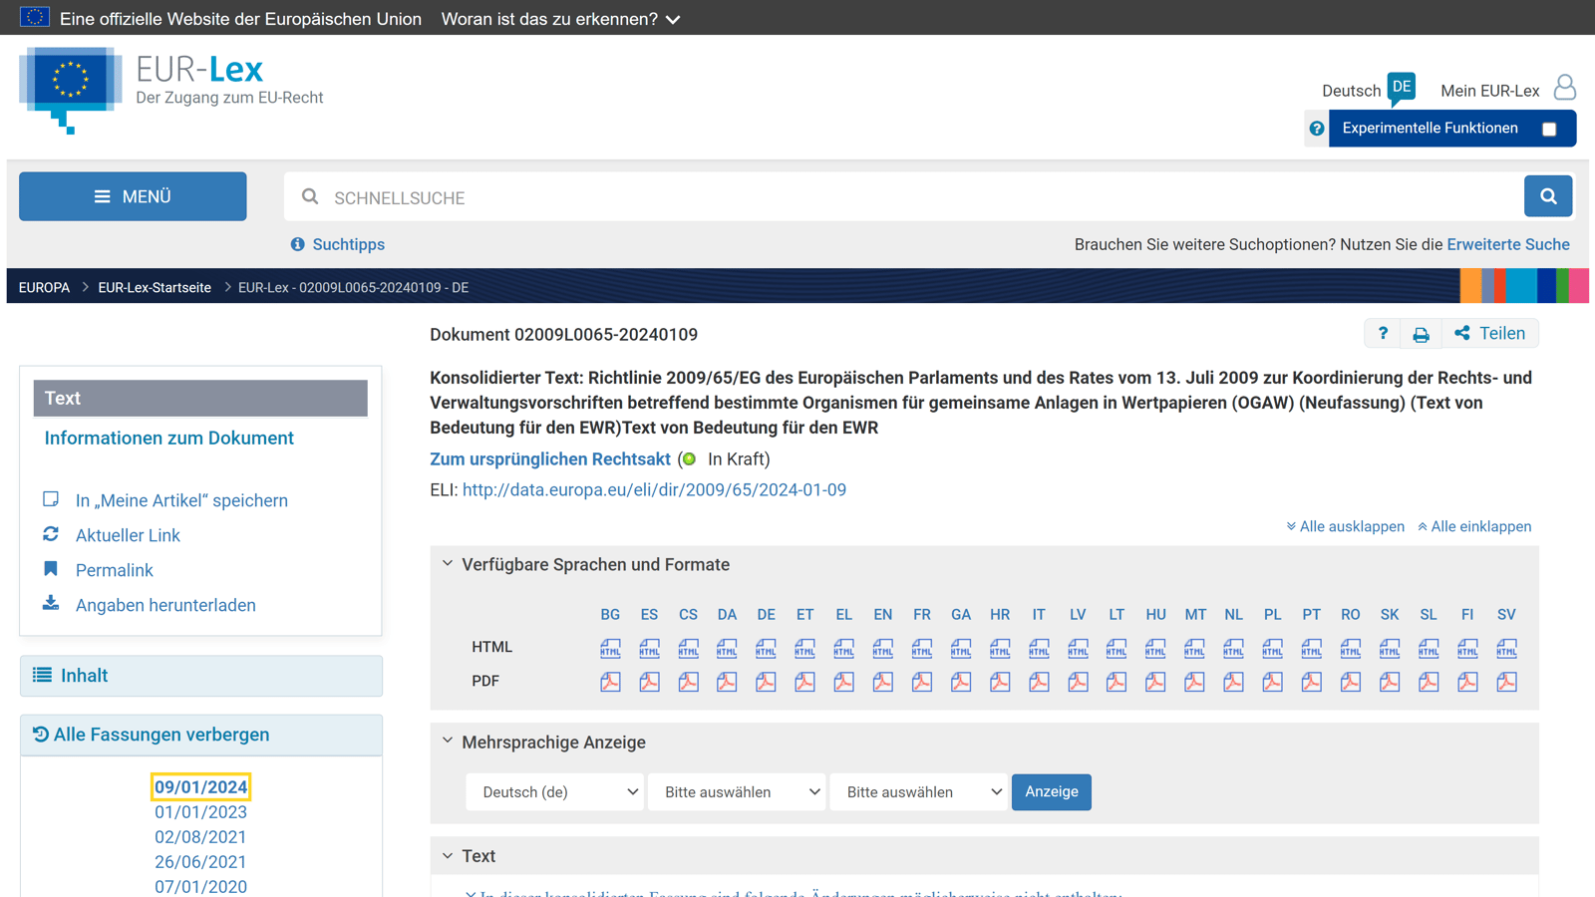Select the 01/01/2023 version date

click(200, 812)
